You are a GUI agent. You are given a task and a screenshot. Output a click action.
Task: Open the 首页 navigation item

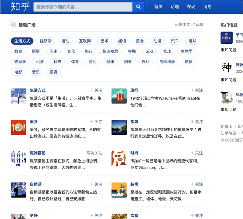click(x=158, y=7)
